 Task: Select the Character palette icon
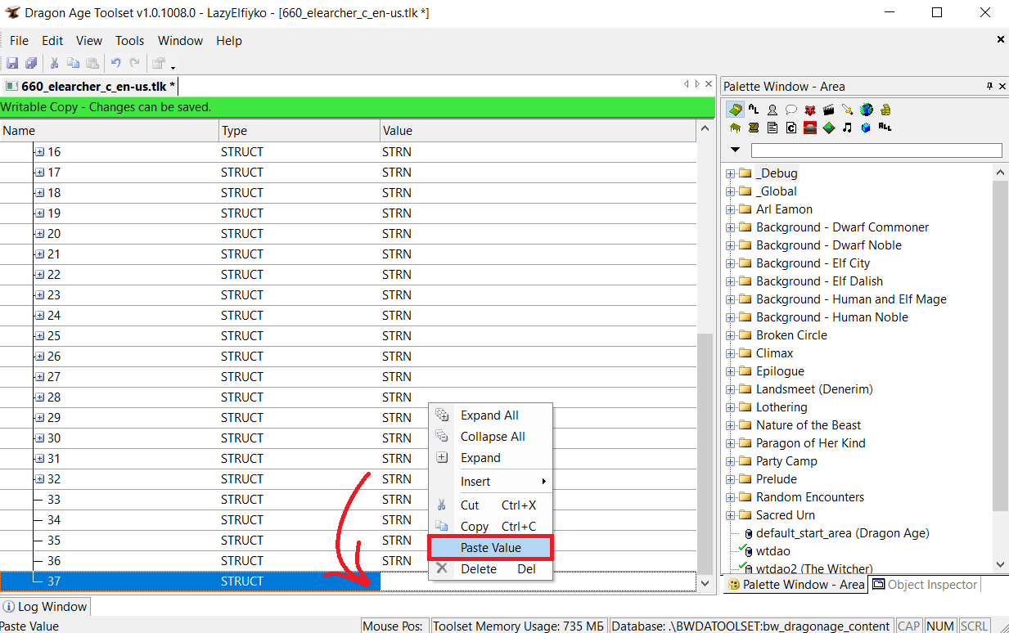773,109
